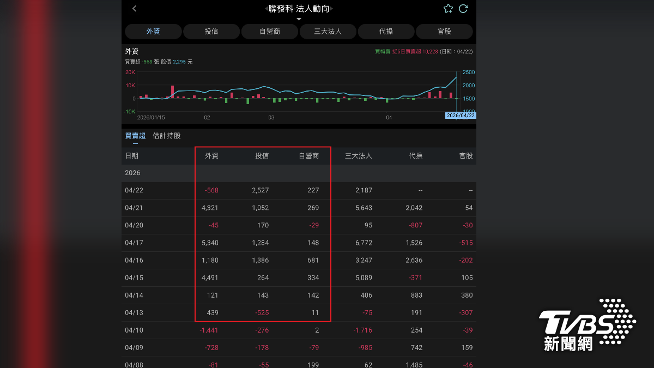
Task: Click the -1,716 three-institutions value
Action: pyautogui.click(x=362, y=330)
